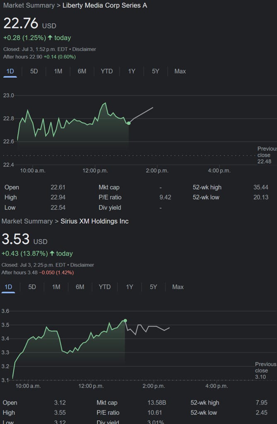This screenshot has height=424, width=277.
Task: Click +0.28 (1.25%) today change text
Action: coord(37,38)
